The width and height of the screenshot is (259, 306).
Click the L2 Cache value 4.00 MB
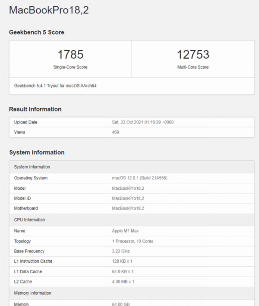pos(123,281)
